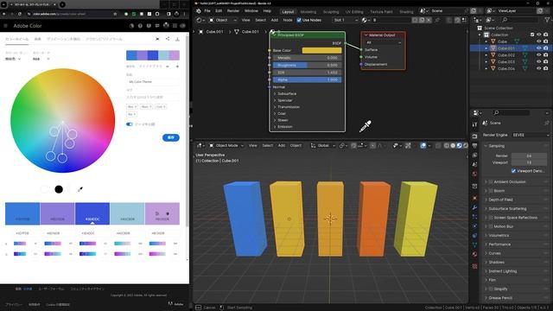Select the light blue #A0C8D8 palette swatch
553x311 pixels.
(x=127, y=213)
